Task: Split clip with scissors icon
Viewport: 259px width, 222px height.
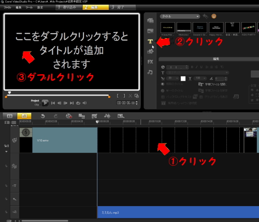Action: point(131,96)
